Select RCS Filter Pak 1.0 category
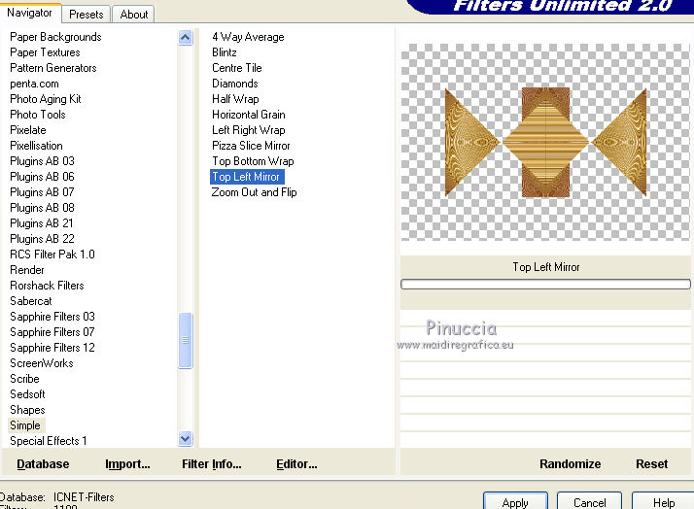 coord(52,254)
